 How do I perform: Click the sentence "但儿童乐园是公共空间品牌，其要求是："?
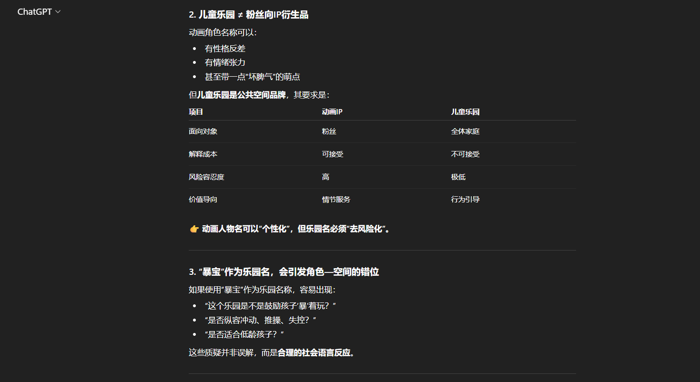pos(259,95)
